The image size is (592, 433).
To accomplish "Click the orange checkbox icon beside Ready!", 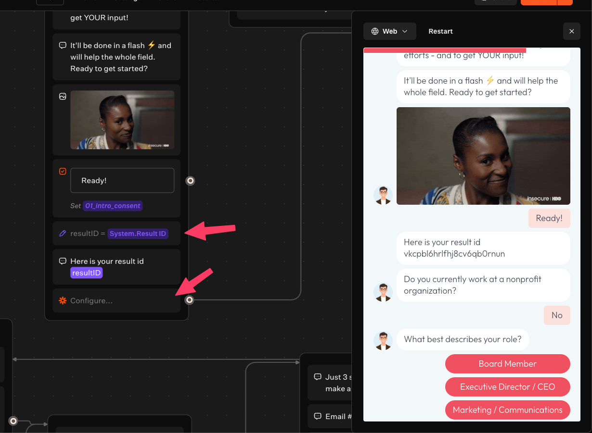I will [63, 172].
